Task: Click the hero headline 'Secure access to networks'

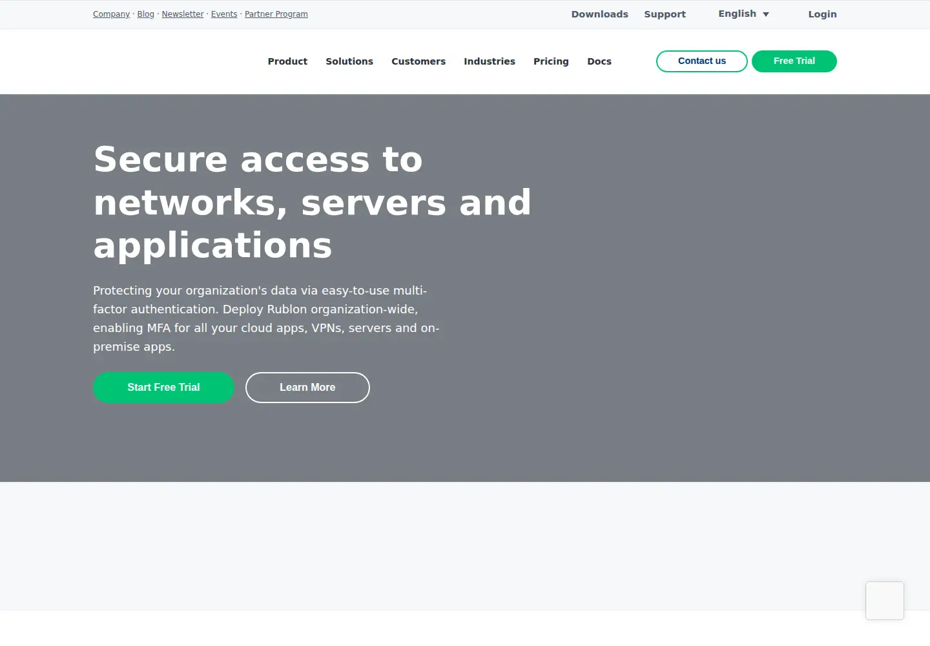Action: 313,202
